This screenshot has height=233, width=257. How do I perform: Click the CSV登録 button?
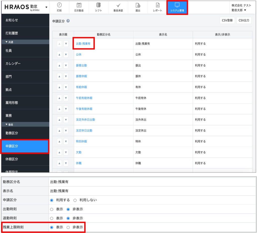pyautogui.click(x=227, y=21)
